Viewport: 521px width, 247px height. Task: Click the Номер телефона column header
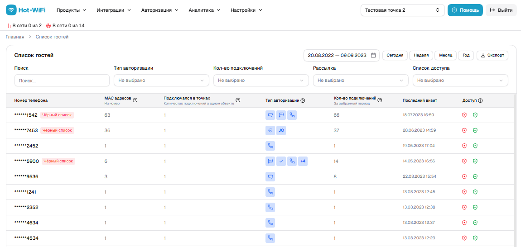click(31, 100)
